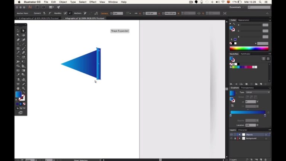Click the left gradient color stop
This screenshot has width=286, height=161.
pyautogui.click(x=231, y=116)
